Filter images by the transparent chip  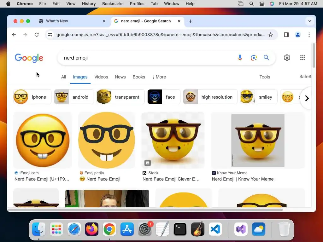pos(120,97)
